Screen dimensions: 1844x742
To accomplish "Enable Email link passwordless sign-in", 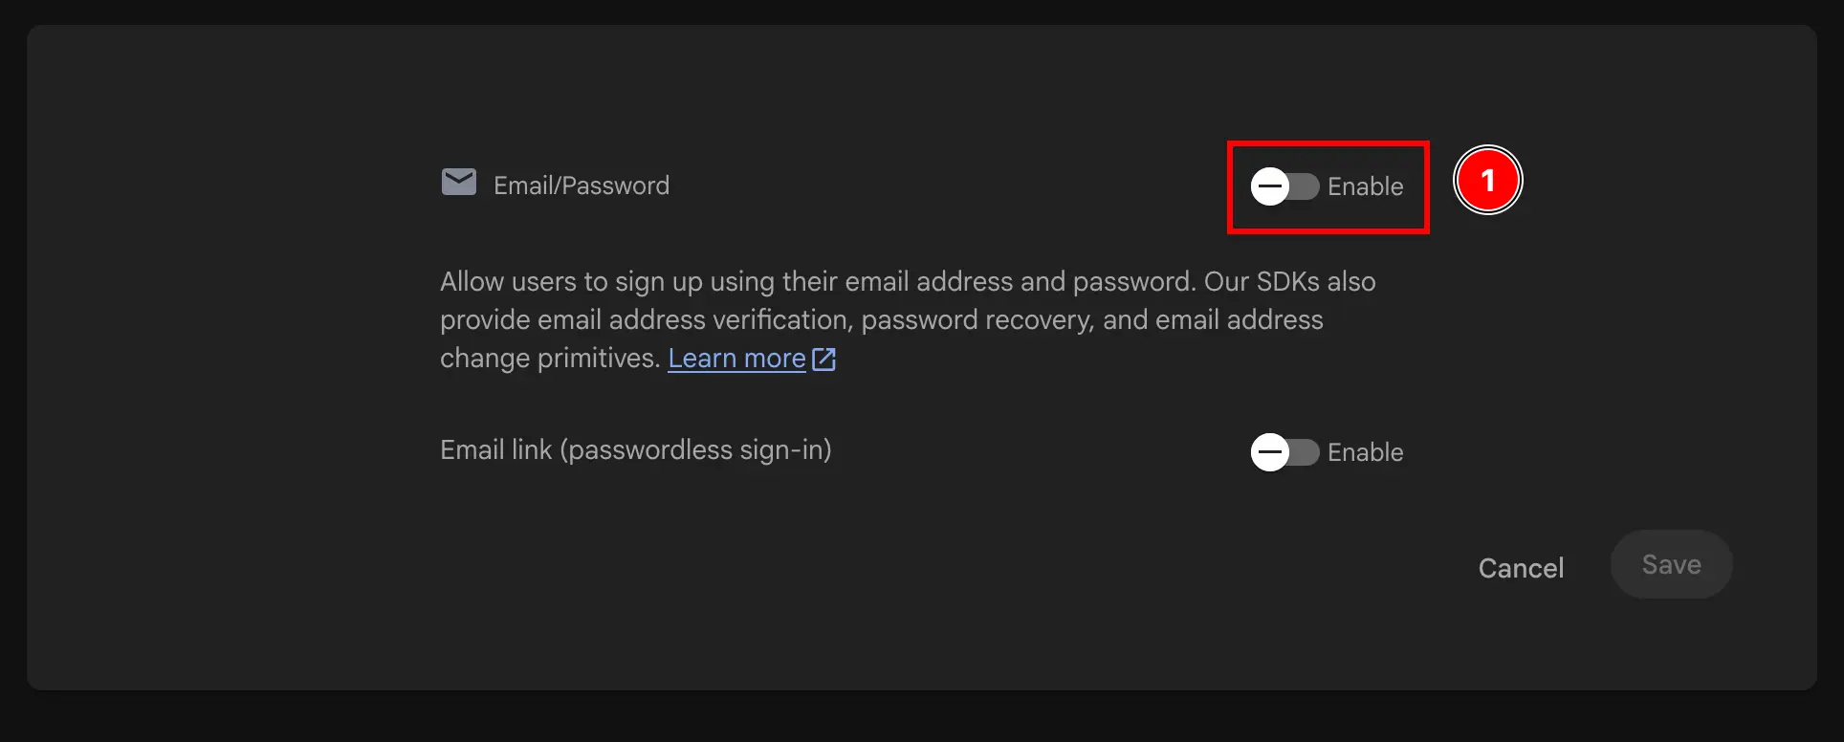I will (1284, 452).
